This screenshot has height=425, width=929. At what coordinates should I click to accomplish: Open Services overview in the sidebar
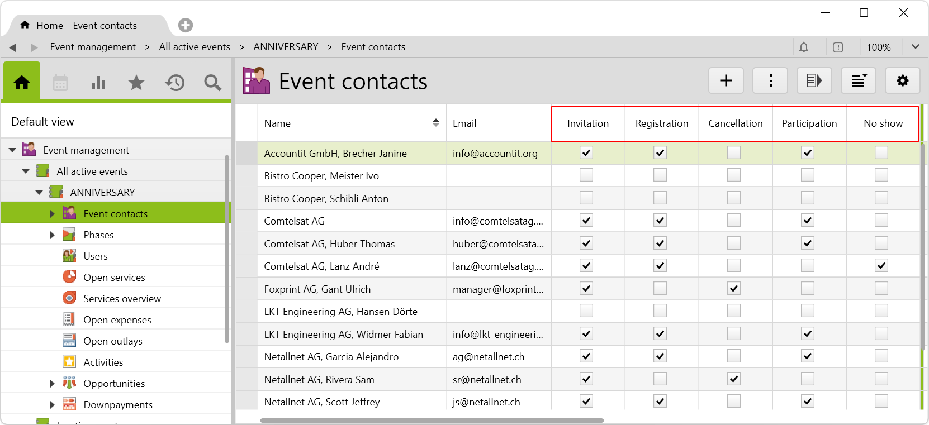(x=122, y=299)
